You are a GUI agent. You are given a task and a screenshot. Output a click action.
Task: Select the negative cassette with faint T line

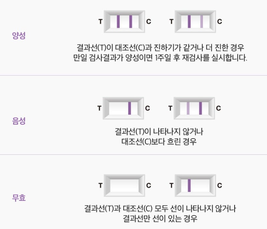click(x=194, y=108)
